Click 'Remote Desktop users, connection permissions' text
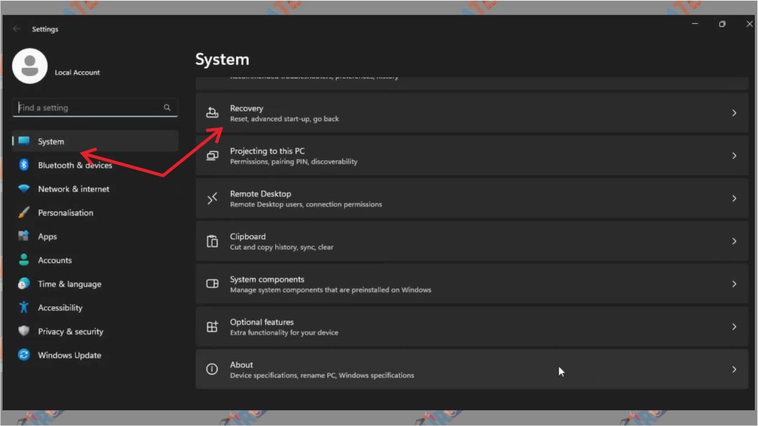 [306, 205]
